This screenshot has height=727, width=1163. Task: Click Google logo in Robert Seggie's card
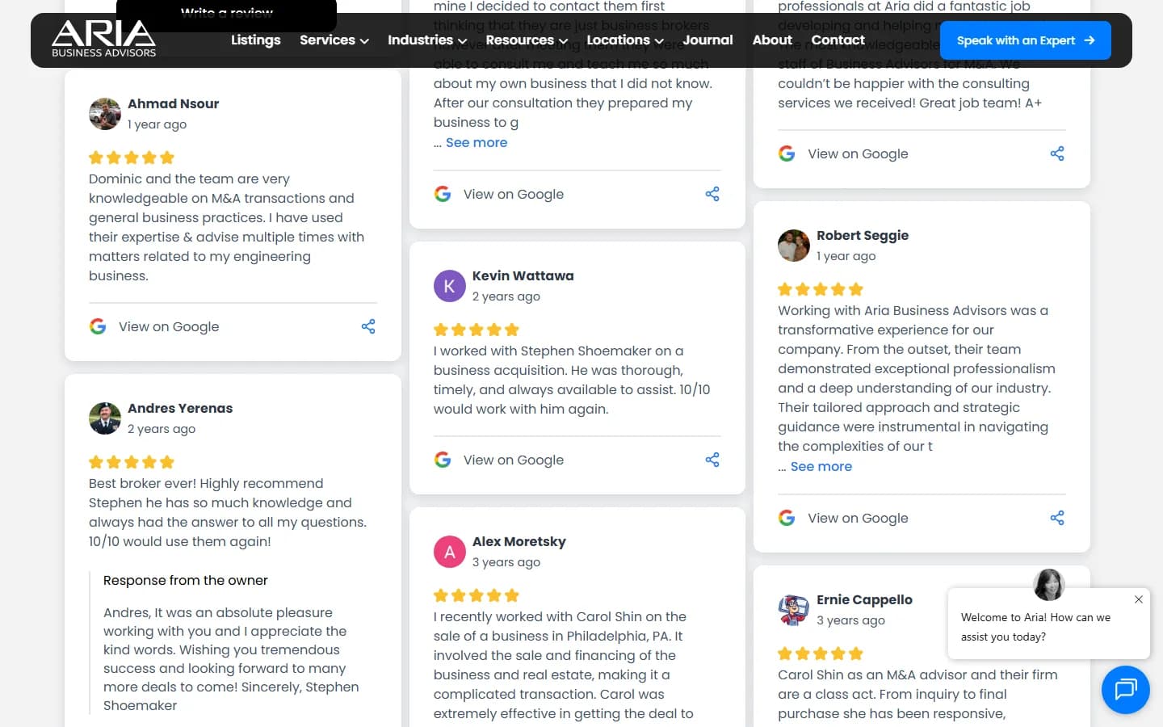(x=787, y=518)
